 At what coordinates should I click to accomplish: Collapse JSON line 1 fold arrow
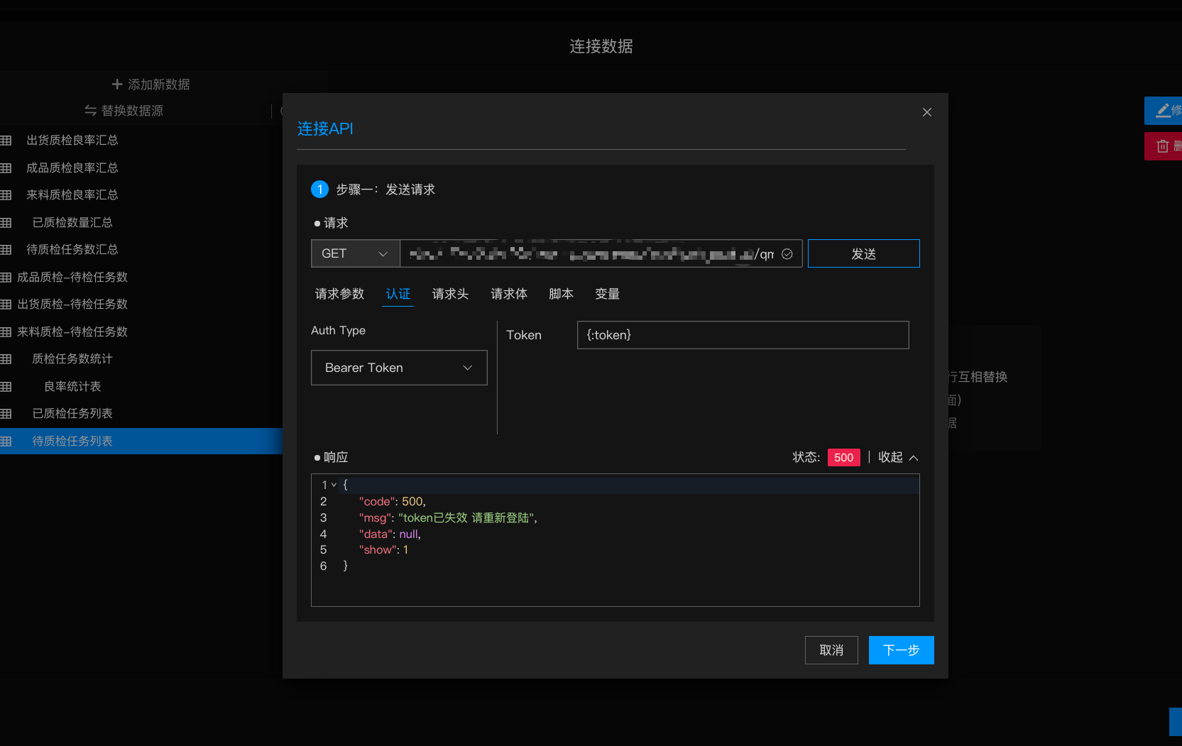(x=334, y=485)
